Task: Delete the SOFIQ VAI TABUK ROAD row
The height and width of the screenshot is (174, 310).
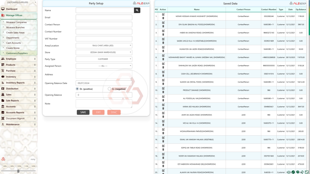Action: 163,150
